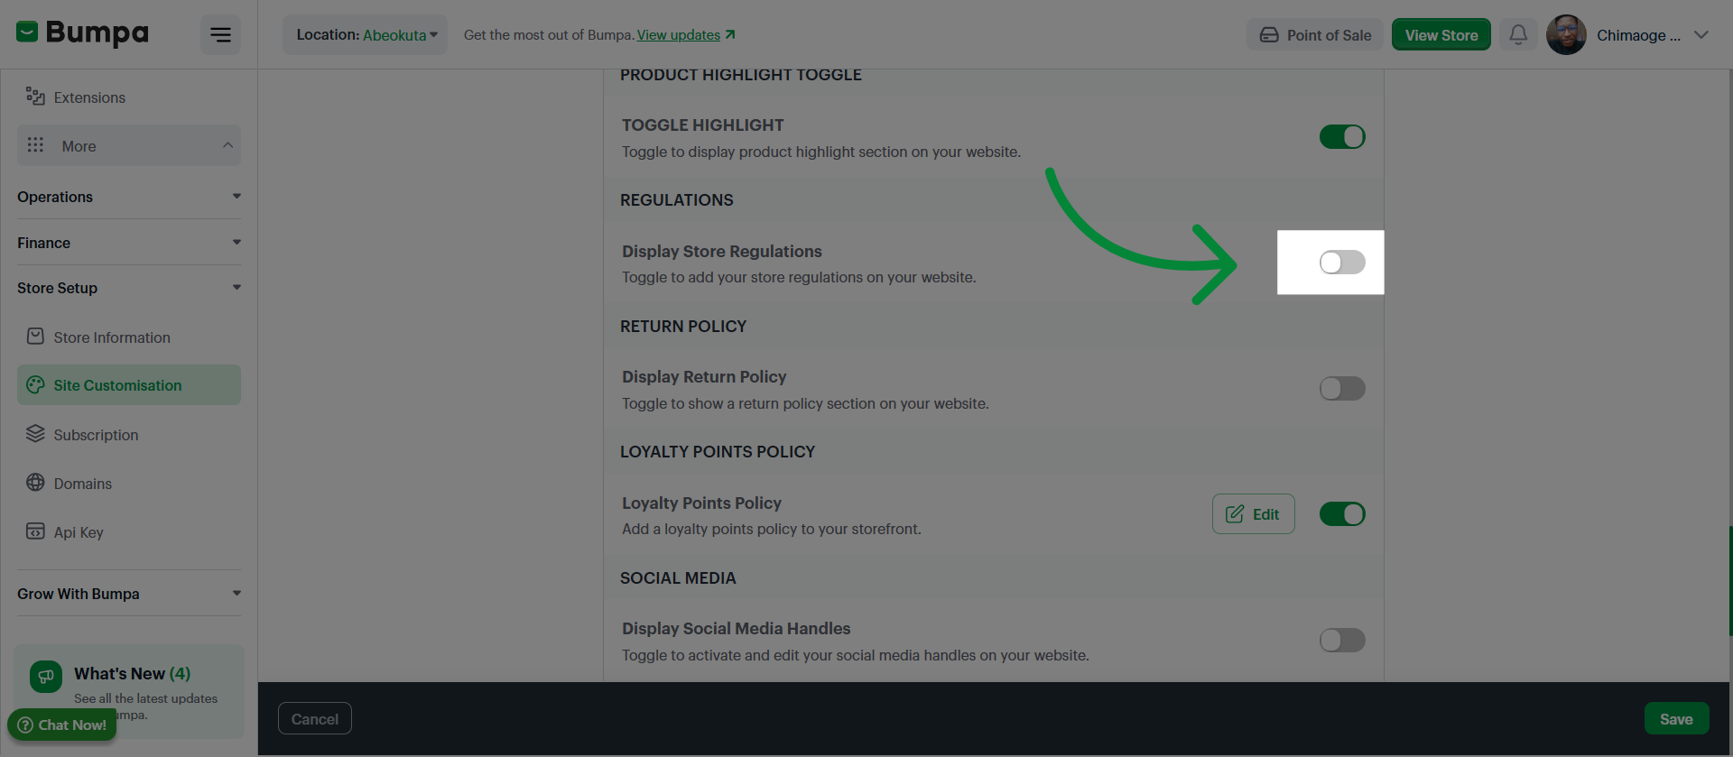The width and height of the screenshot is (1733, 757).
Task: Click the Cancel button
Action: coord(315,719)
